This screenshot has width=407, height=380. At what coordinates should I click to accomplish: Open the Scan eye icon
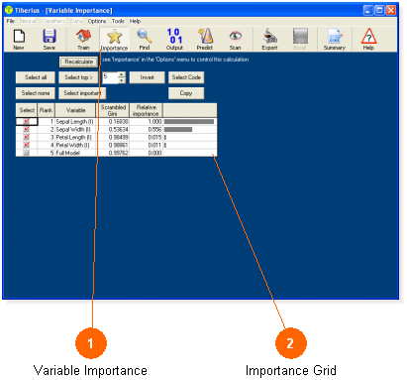pos(236,36)
